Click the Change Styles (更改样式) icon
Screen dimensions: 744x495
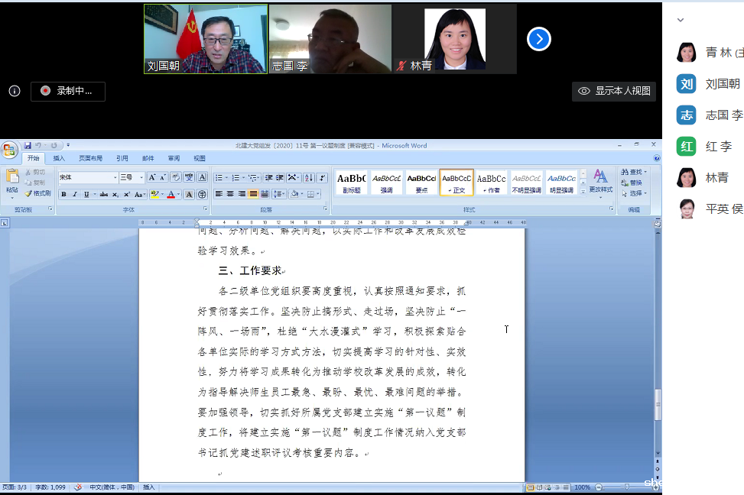pyautogui.click(x=600, y=181)
